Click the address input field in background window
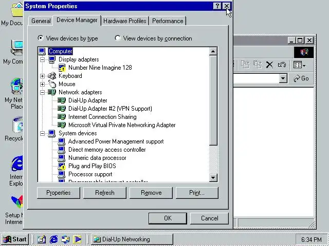This screenshot has height=246, width=329. (x=256, y=78)
